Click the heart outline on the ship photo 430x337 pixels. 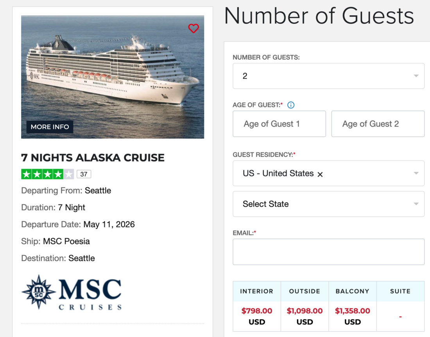tap(193, 29)
